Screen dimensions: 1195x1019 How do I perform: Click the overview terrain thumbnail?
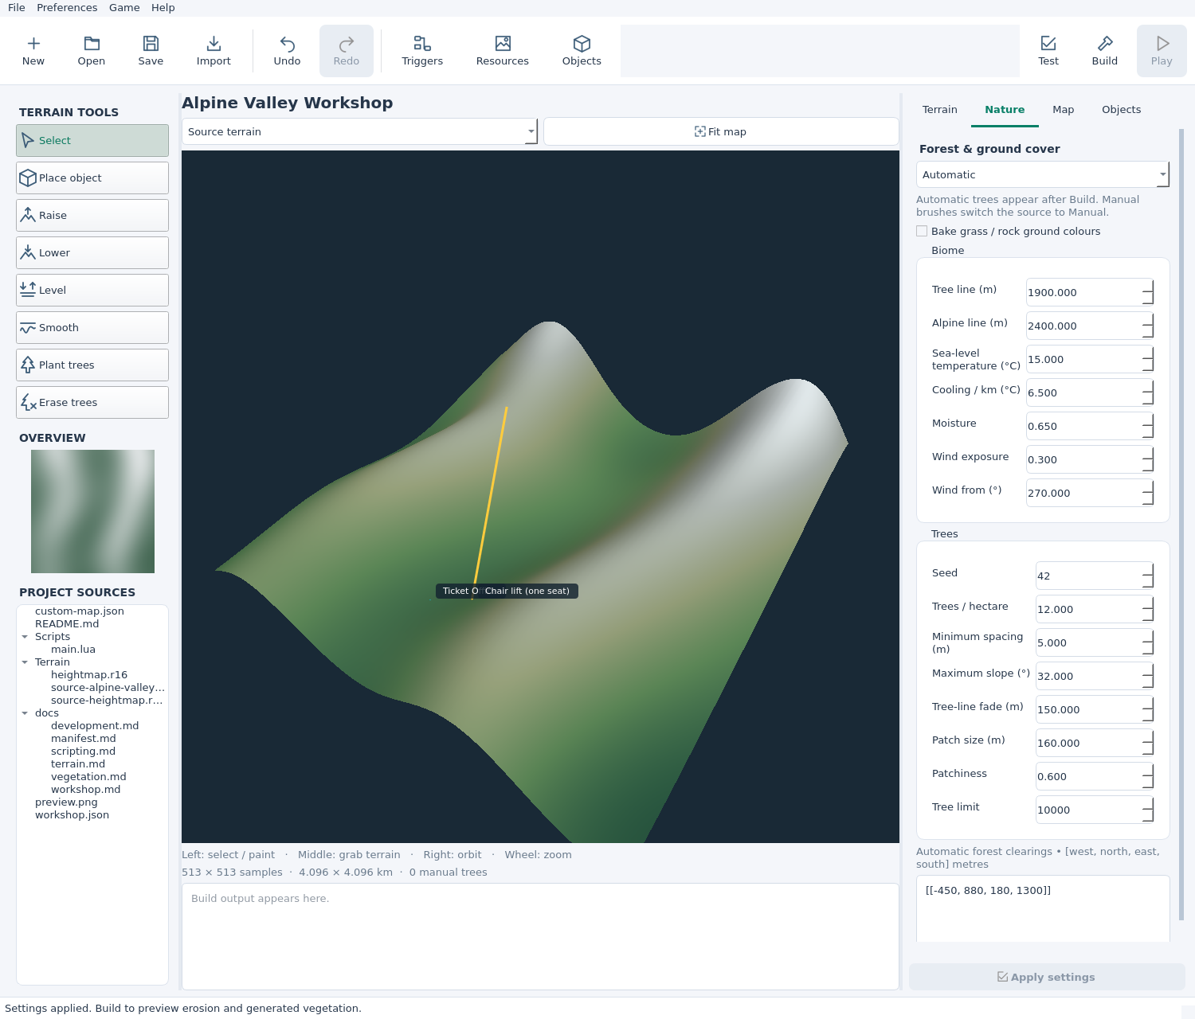click(x=92, y=511)
